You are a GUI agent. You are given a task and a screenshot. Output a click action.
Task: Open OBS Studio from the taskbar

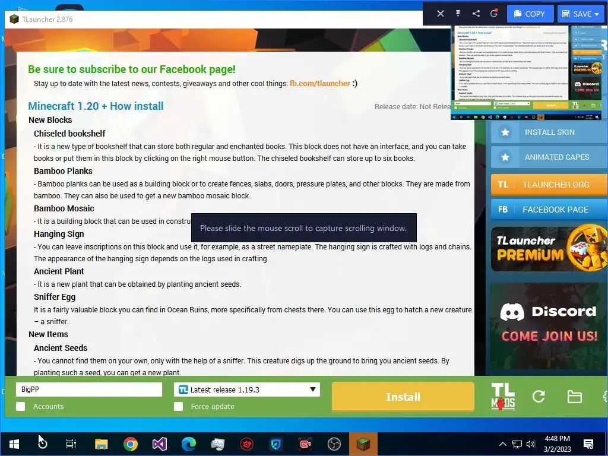point(334,444)
